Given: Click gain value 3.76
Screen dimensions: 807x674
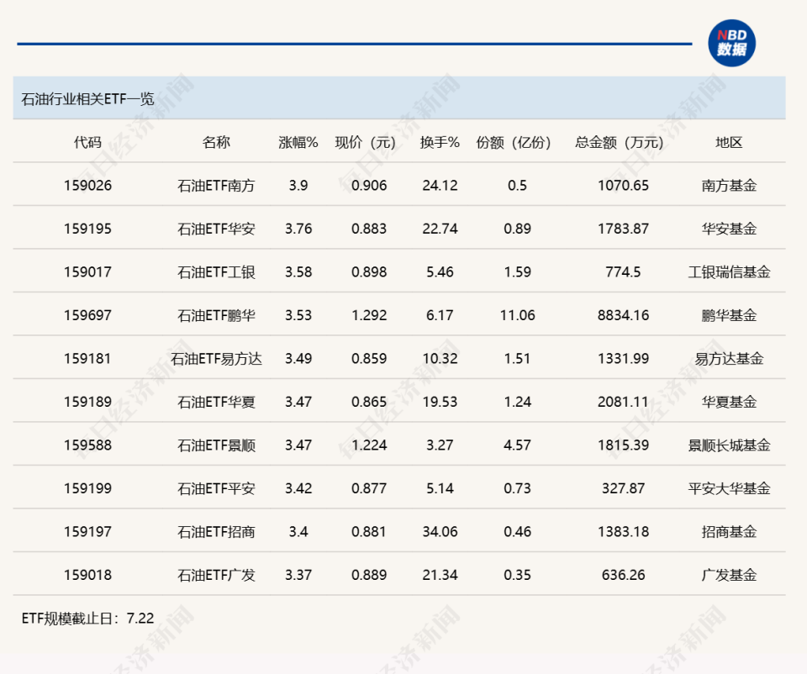Looking at the screenshot, I should [x=298, y=229].
